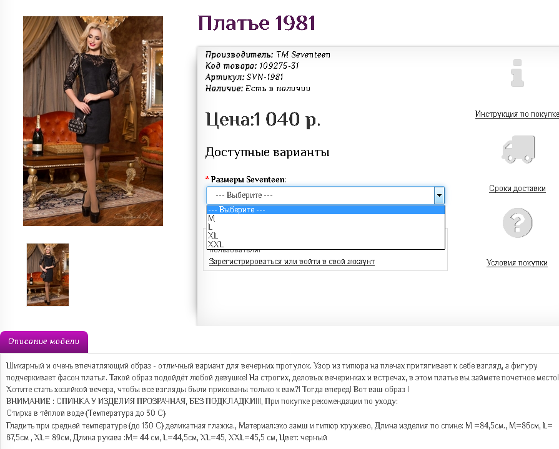559x449 pixels.
Task: Click the info icon above Инструкция по покупке
Action: click(517, 73)
